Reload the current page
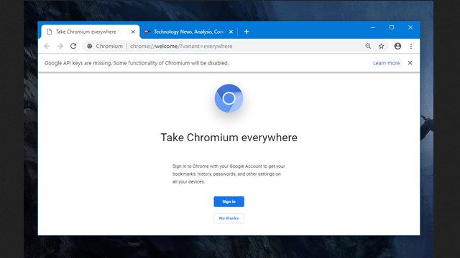Screen dimensions: 460x258 coord(73,46)
